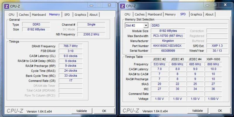Close the right CPU-Z window
Image resolution: width=234 pixels, height=117 pixels.
point(225,5)
